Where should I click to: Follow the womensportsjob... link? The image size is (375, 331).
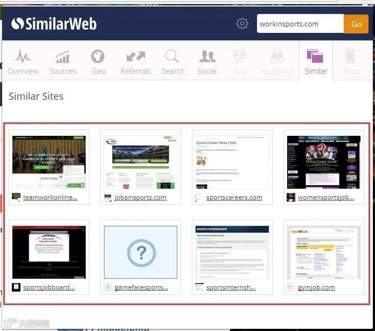tap(326, 197)
